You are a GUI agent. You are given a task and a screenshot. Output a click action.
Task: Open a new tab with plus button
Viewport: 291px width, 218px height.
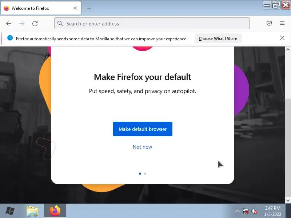[x=89, y=8]
